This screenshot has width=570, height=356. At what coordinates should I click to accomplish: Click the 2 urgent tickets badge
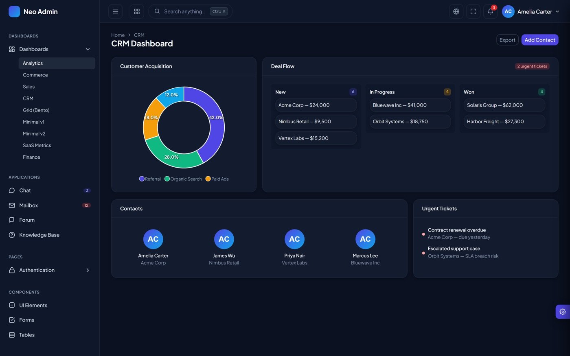pyautogui.click(x=532, y=66)
